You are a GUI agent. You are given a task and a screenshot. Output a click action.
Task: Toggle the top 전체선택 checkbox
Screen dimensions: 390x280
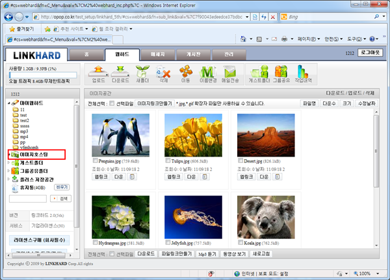112,103
